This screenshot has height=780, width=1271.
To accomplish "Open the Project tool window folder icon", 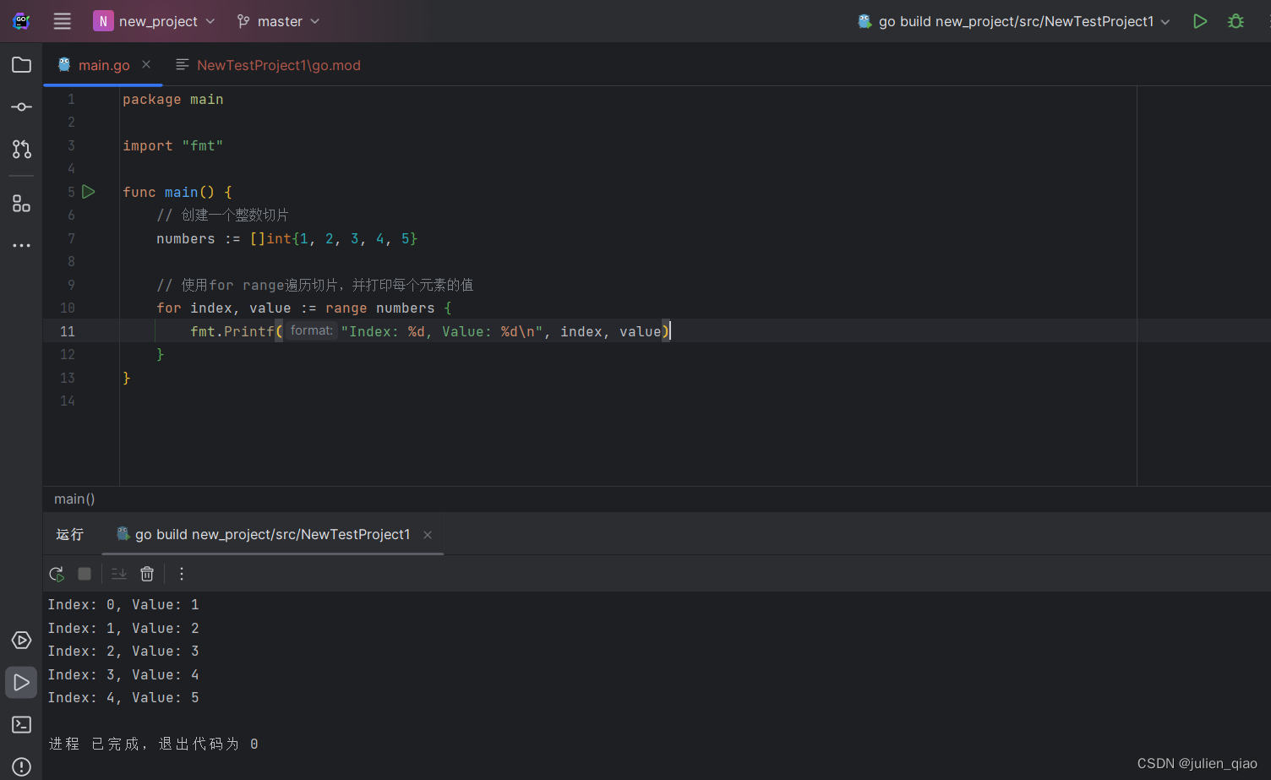I will pos(22,65).
